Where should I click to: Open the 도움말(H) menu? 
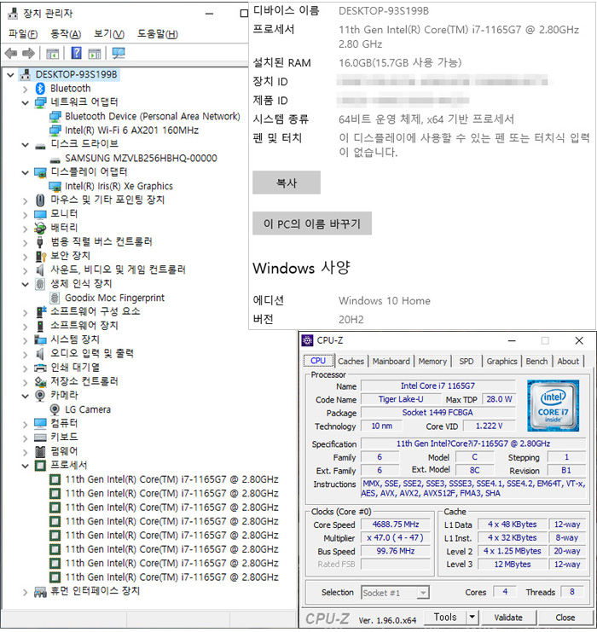point(157,34)
